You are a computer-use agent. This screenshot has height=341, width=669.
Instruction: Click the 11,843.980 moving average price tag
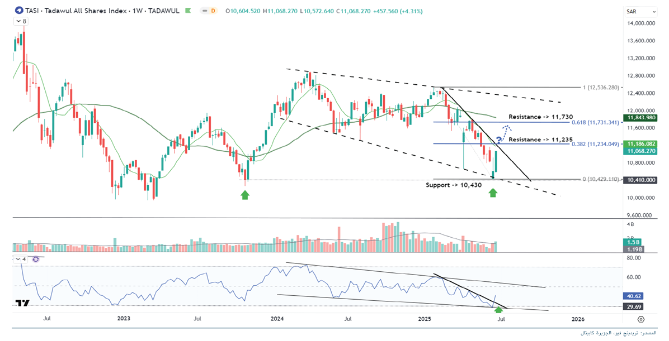pyautogui.click(x=642, y=118)
